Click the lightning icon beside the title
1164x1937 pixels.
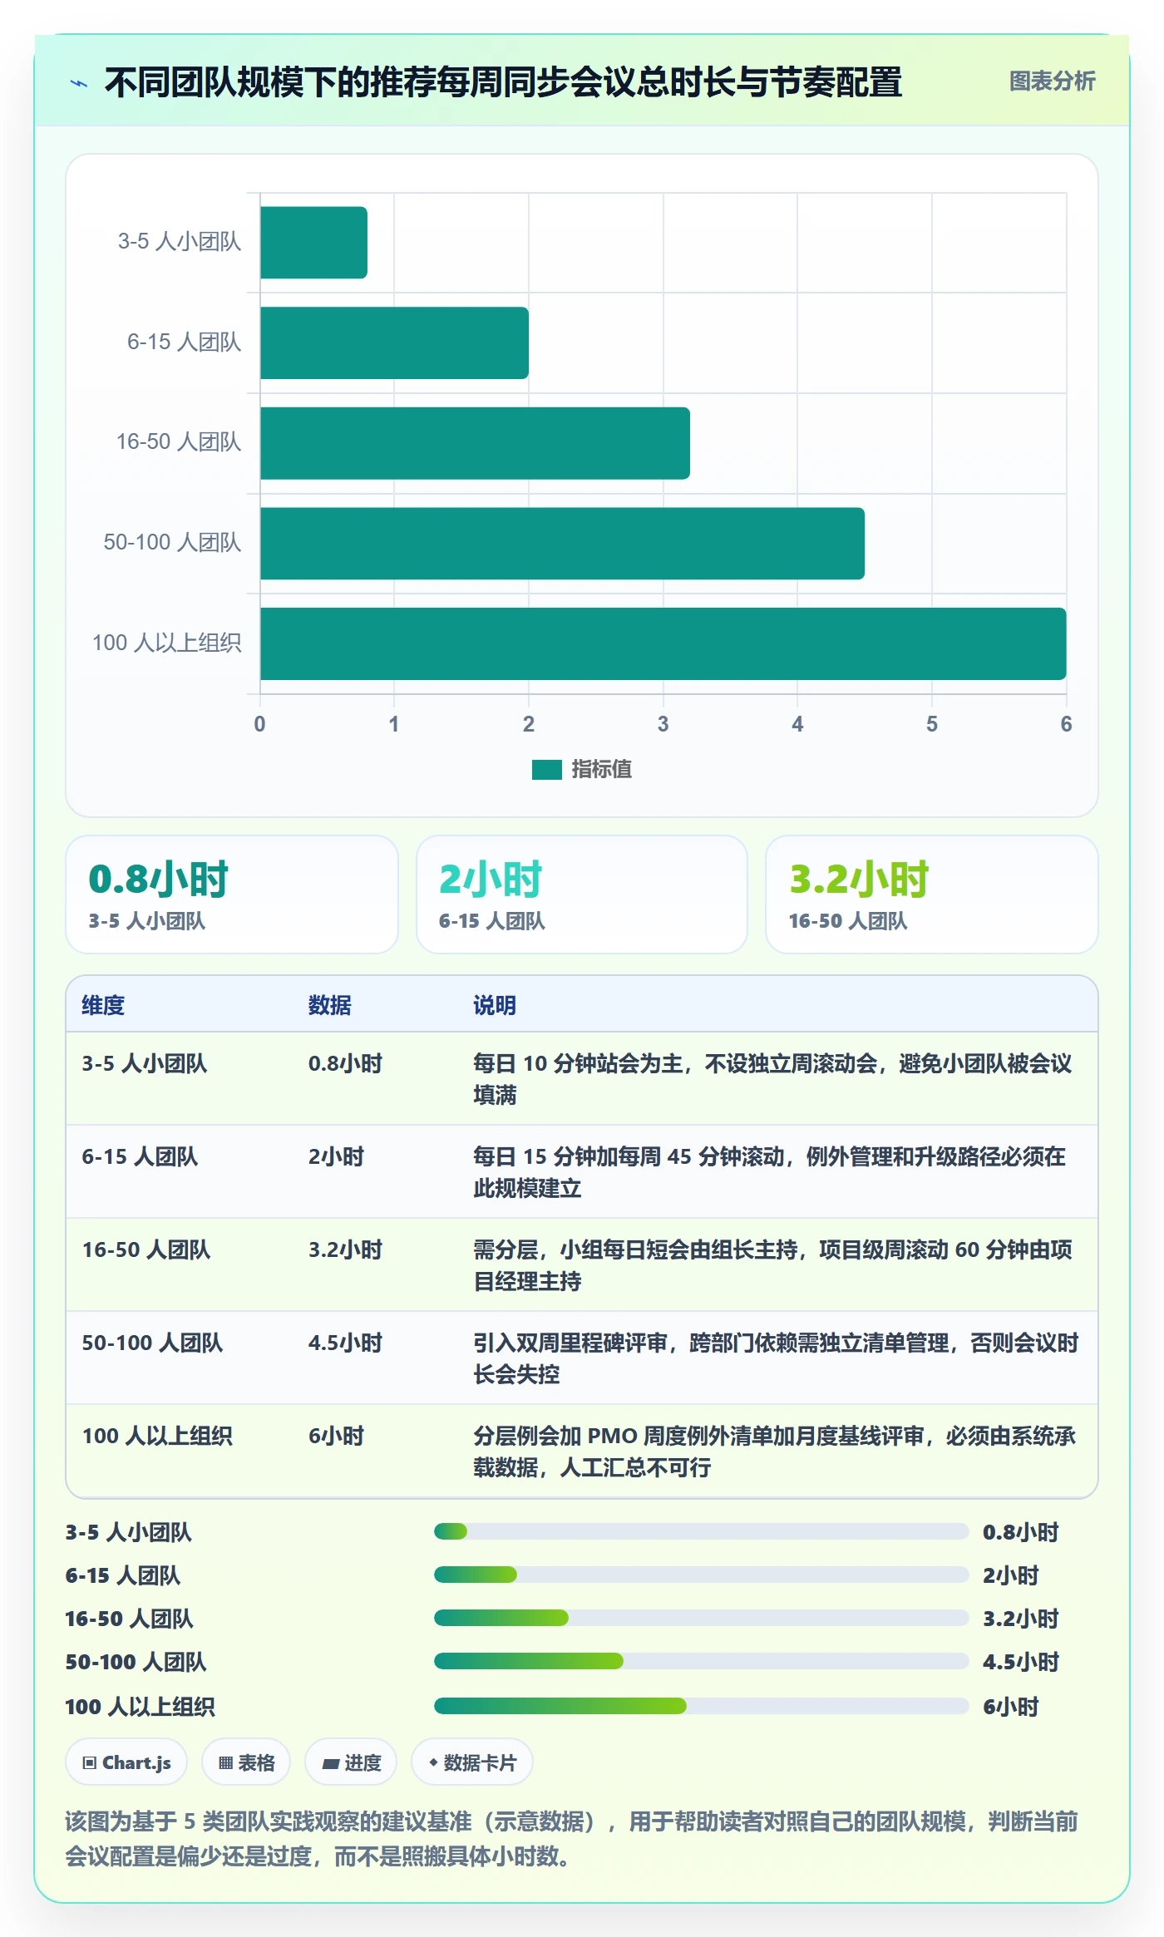click(x=79, y=83)
